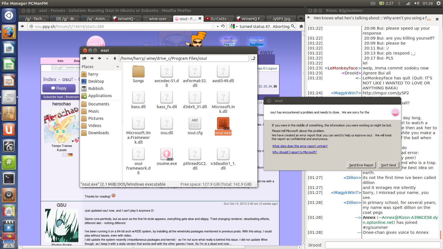
Task: Open speaker music player in launcher
Action: click(9, 195)
